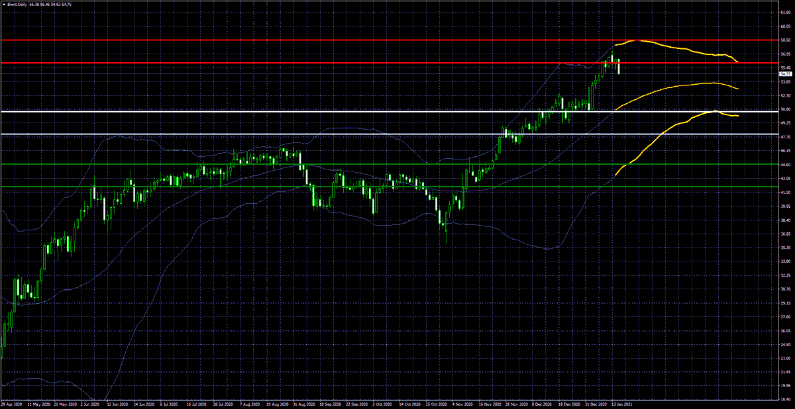795x409 pixels.
Task: Click the 14 Oct 2020 date label
Action: (409, 403)
